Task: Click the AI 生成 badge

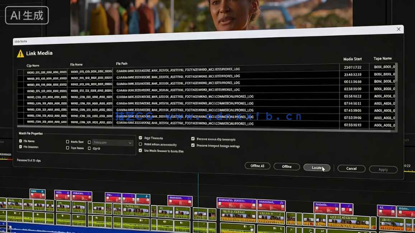Action: [x=27, y=15]
